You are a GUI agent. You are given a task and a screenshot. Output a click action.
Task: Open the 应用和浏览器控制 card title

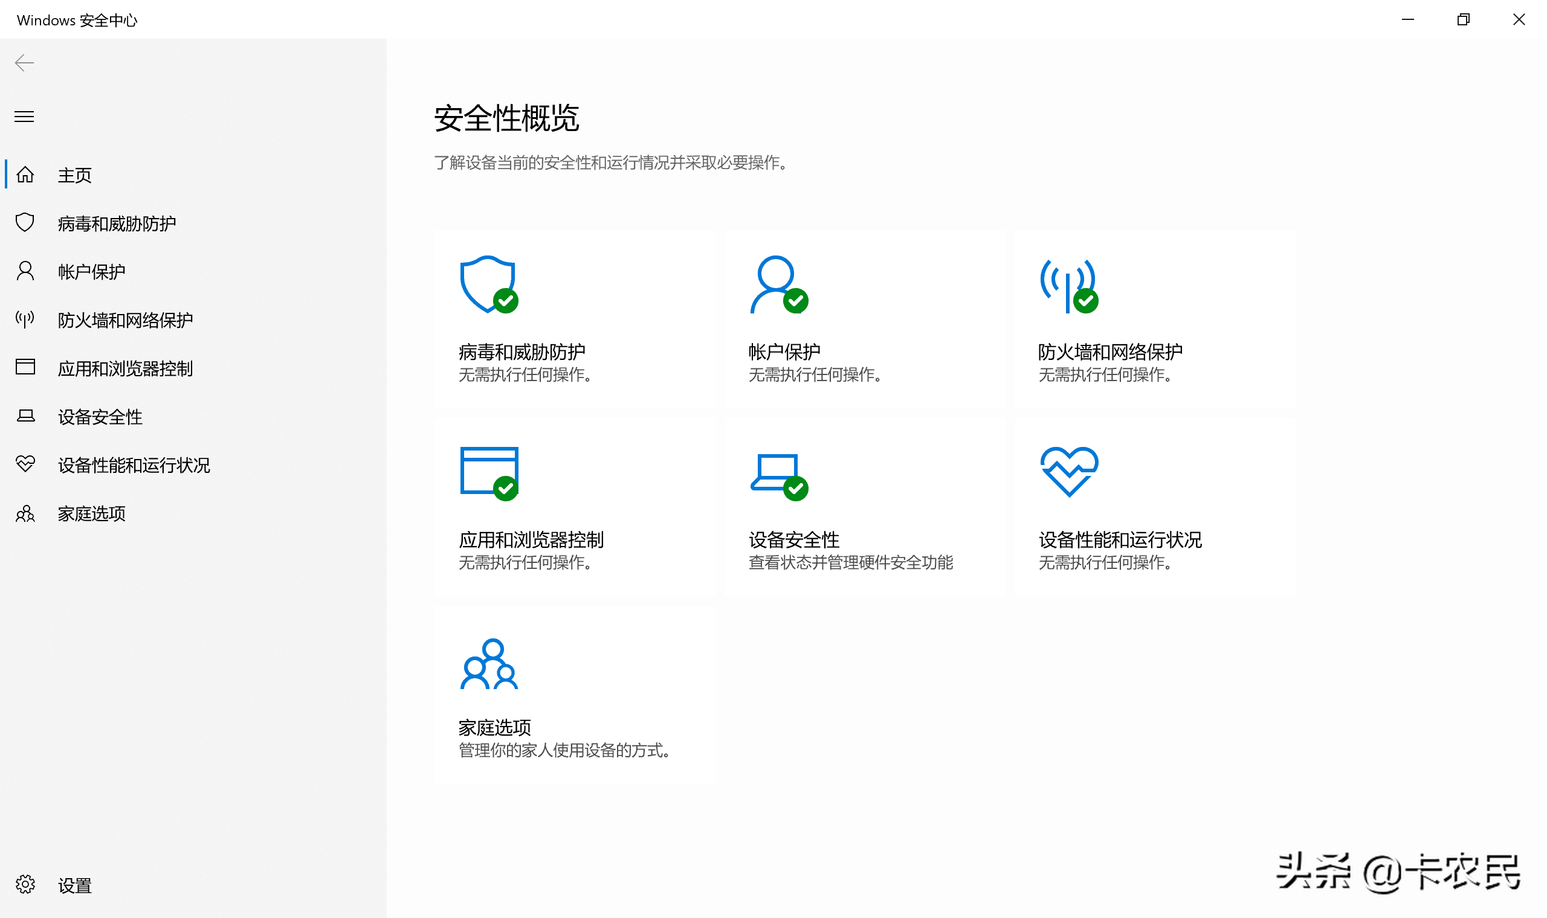pyautogui.click(x=531, y=539)
